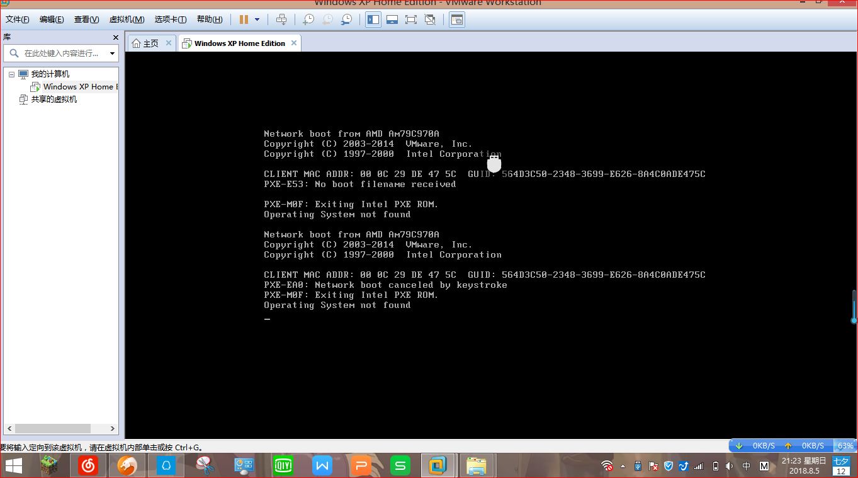Viewport: 858px width, 478px height.
Task: Open the 文件(F) menu
Action: 17,20
